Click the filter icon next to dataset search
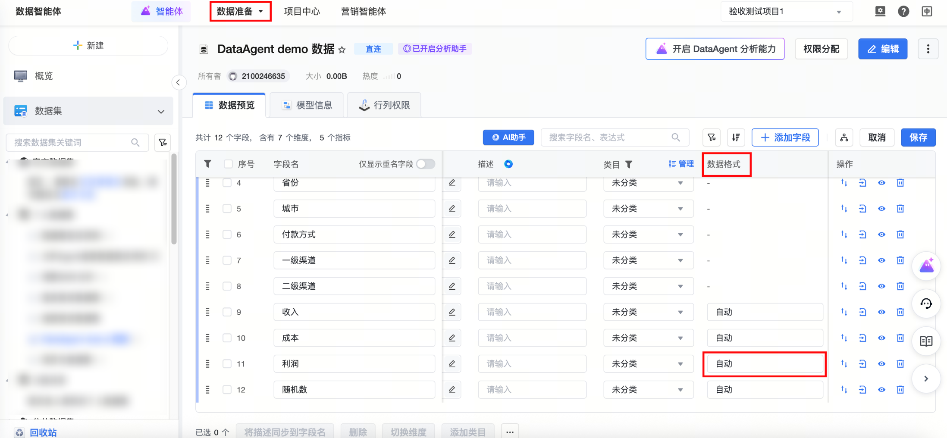Screen dimensions: 947x438 [x=163, y=142]
